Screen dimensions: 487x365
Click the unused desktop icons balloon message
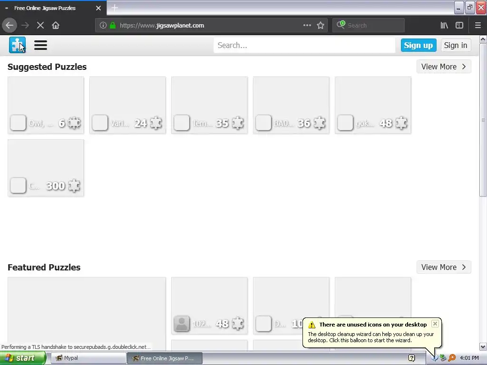tap(371, 337)
